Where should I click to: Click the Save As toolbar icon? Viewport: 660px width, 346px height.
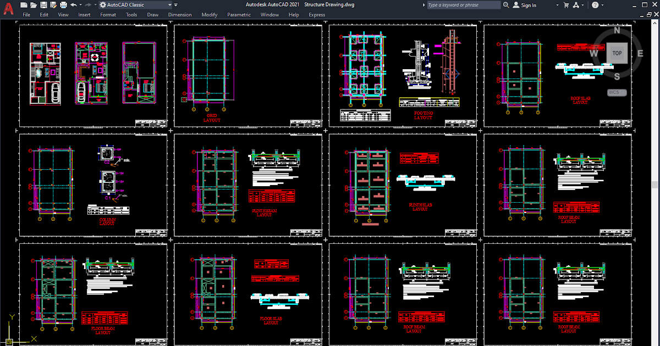click(53, 4)
